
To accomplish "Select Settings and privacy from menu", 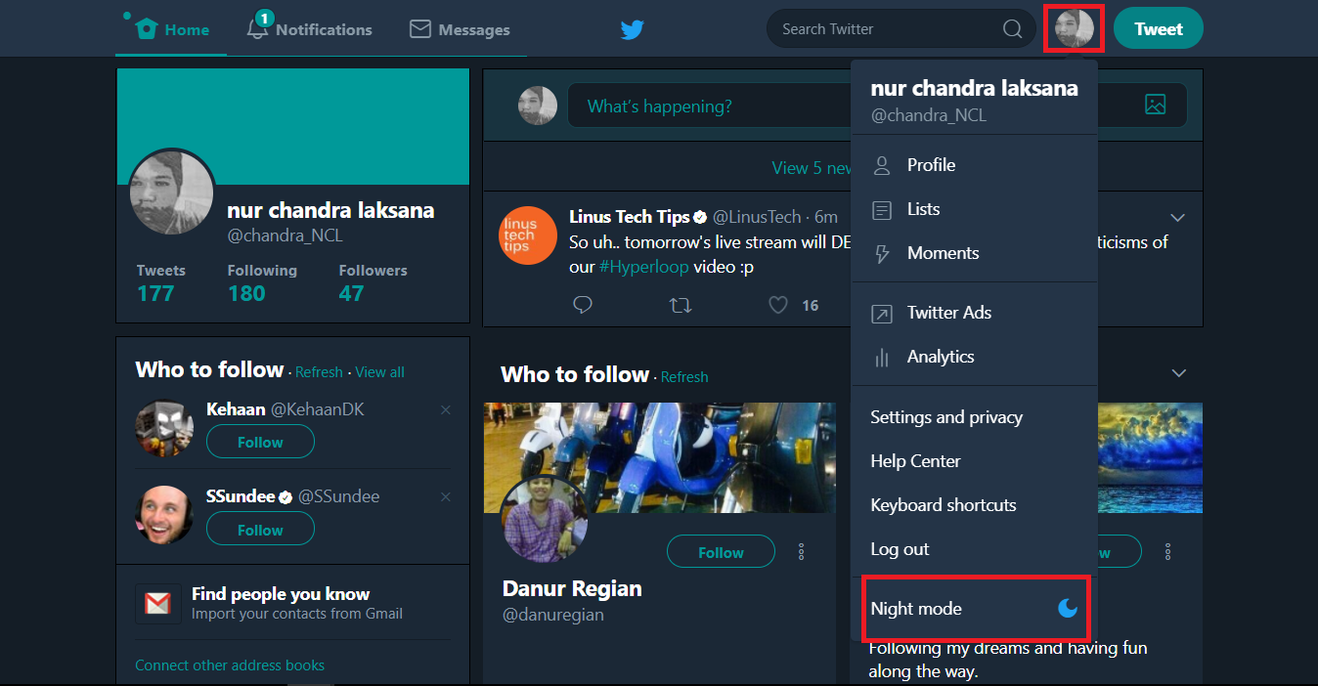I will pos(945,417).
